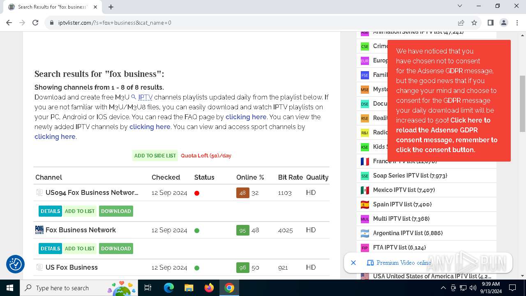526x296 pixels.
Task: Open US094 Fox Business Network title
Action: 92,192
